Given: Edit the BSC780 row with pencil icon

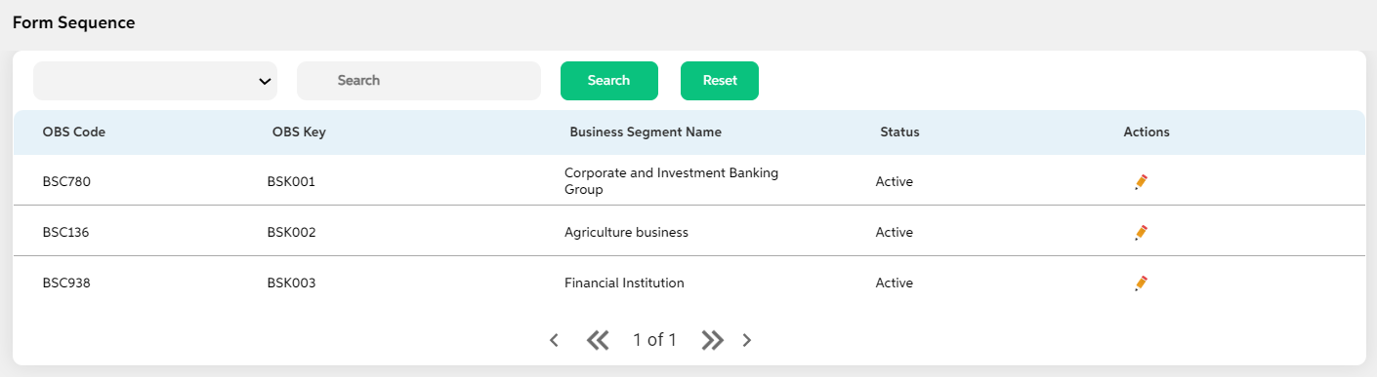Looking at the screenshot, I should point(1141,182).
